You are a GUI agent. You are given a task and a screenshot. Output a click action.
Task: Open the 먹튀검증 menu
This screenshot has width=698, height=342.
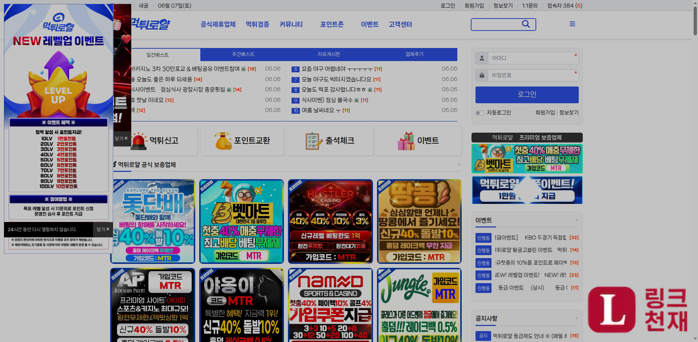tap(257, 24)
